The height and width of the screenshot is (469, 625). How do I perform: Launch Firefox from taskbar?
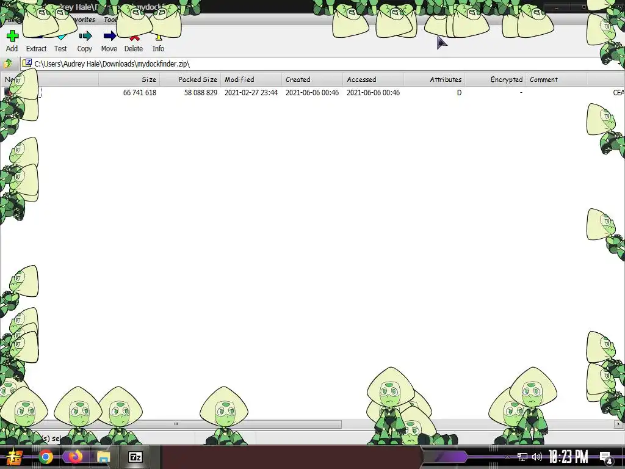coord(74,457)
